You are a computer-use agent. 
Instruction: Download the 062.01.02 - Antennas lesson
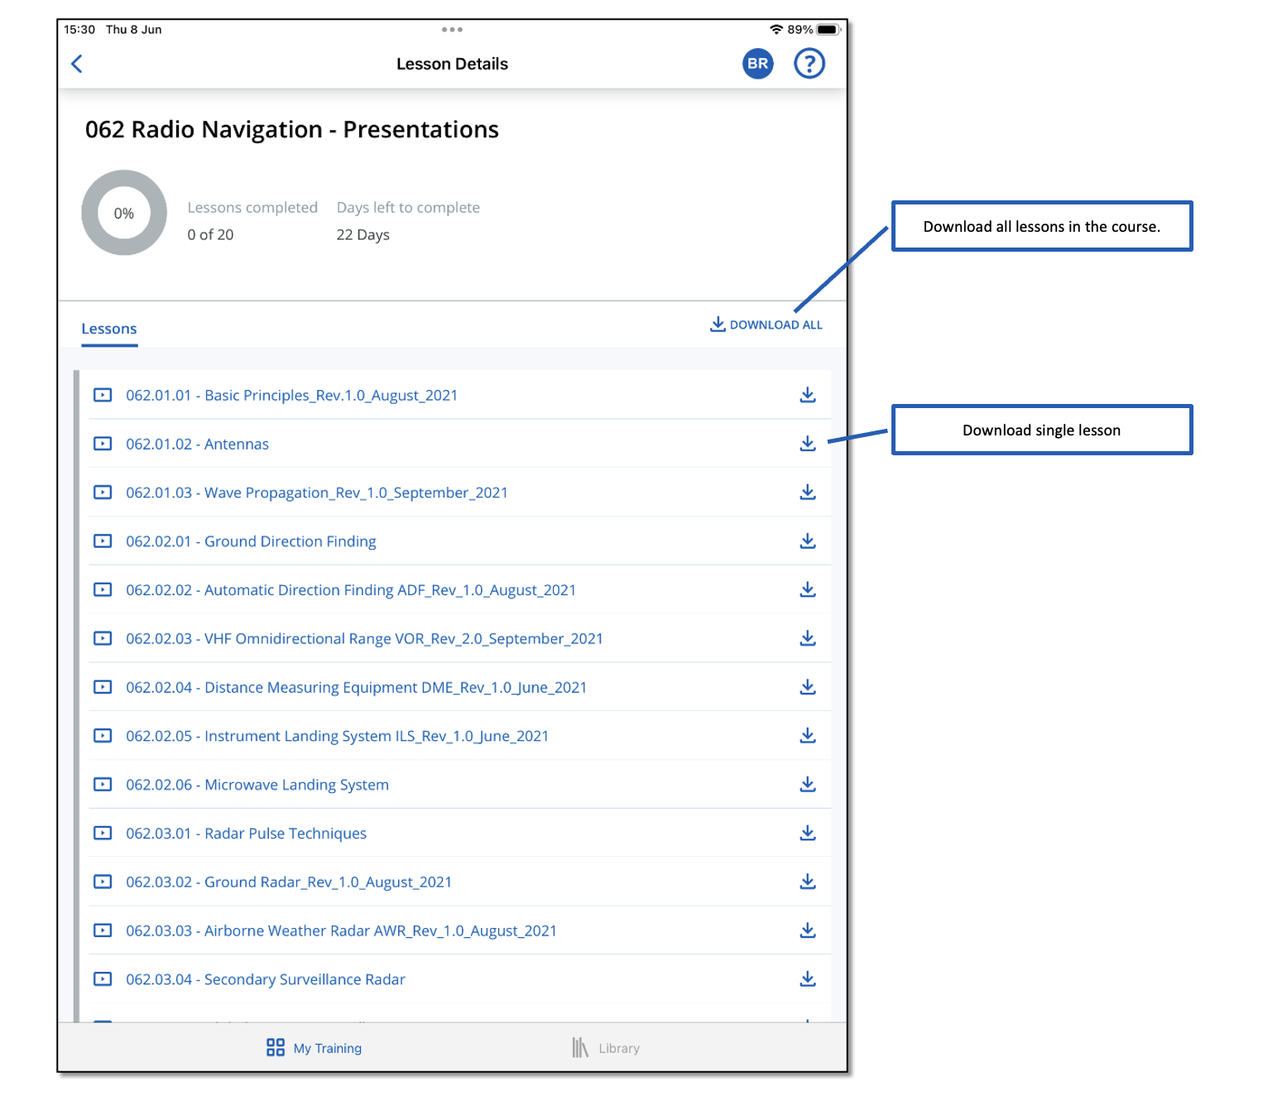[808, 444]
